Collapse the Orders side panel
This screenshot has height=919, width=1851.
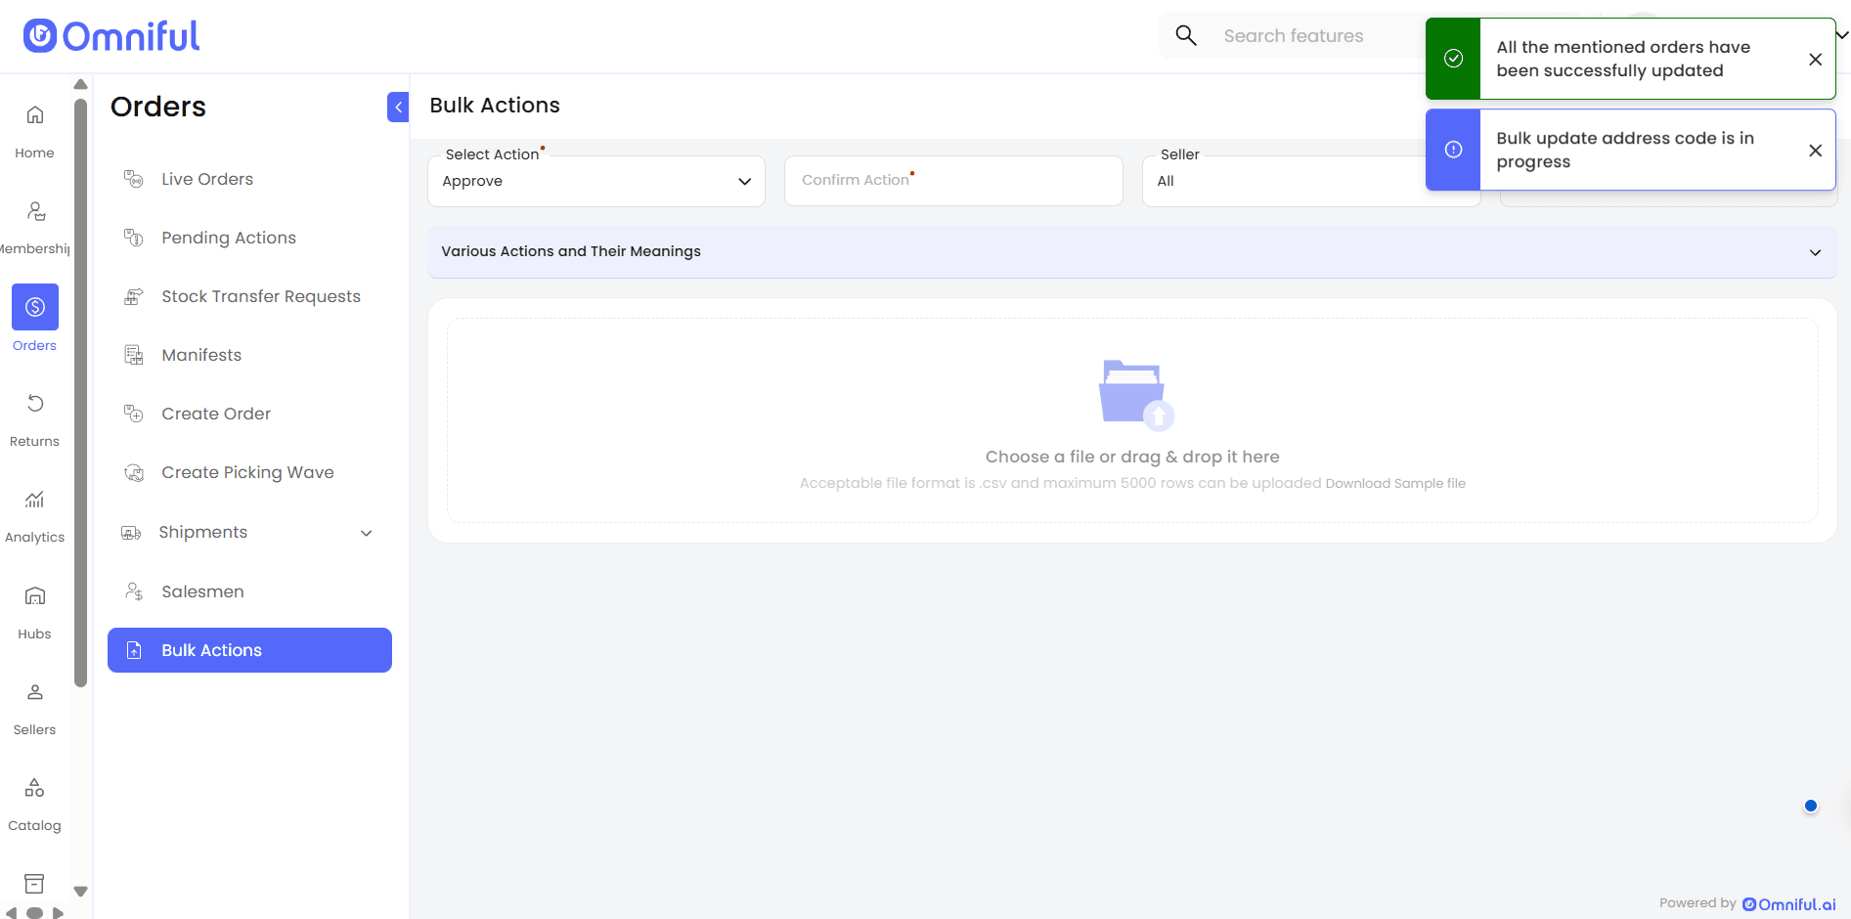(x=398, y=107)
